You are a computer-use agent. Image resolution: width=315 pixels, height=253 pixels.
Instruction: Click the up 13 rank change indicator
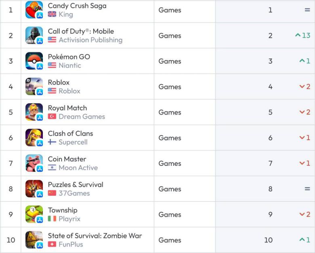[x=302, y=36]
